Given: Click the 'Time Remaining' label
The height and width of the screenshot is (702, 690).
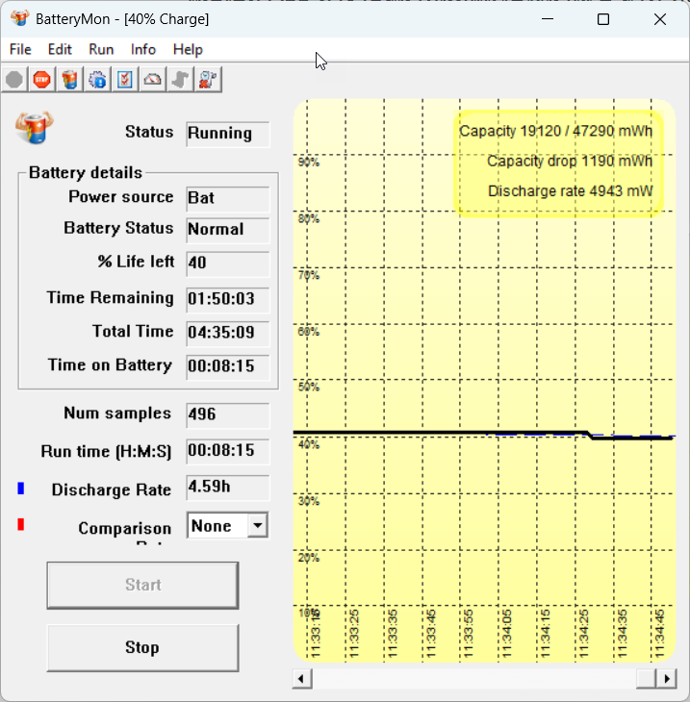Looking at the screenshot, I should click(x=110, y=298).
